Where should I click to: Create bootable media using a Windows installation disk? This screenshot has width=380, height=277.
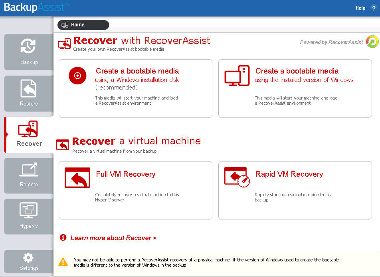tap(135, 88)
